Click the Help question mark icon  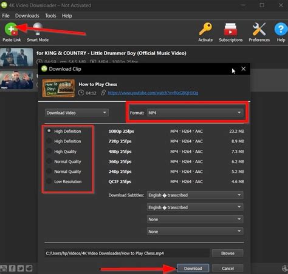[281, 29]
